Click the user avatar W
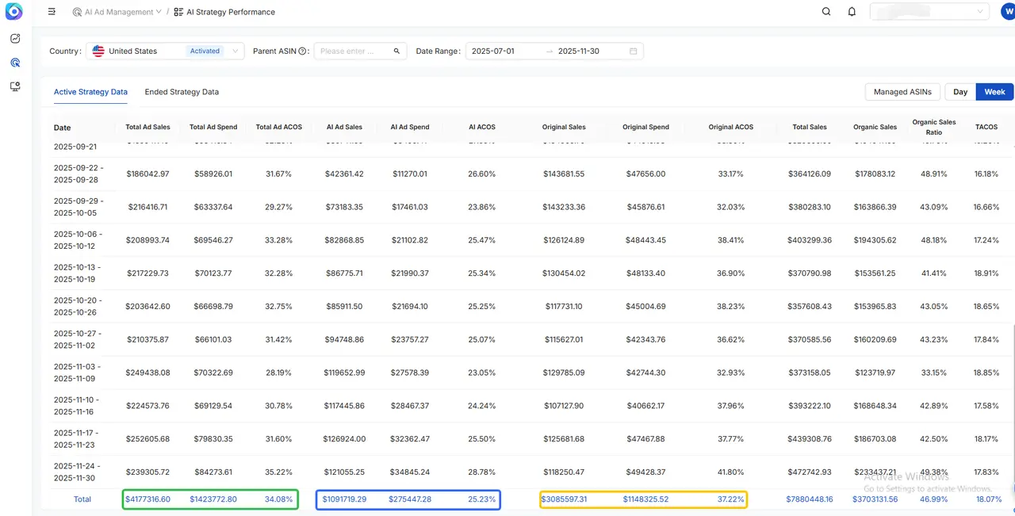Image resolution: width=1015 pixels, height=516 pixels. pyautogui.click(x=1007, y=12)
